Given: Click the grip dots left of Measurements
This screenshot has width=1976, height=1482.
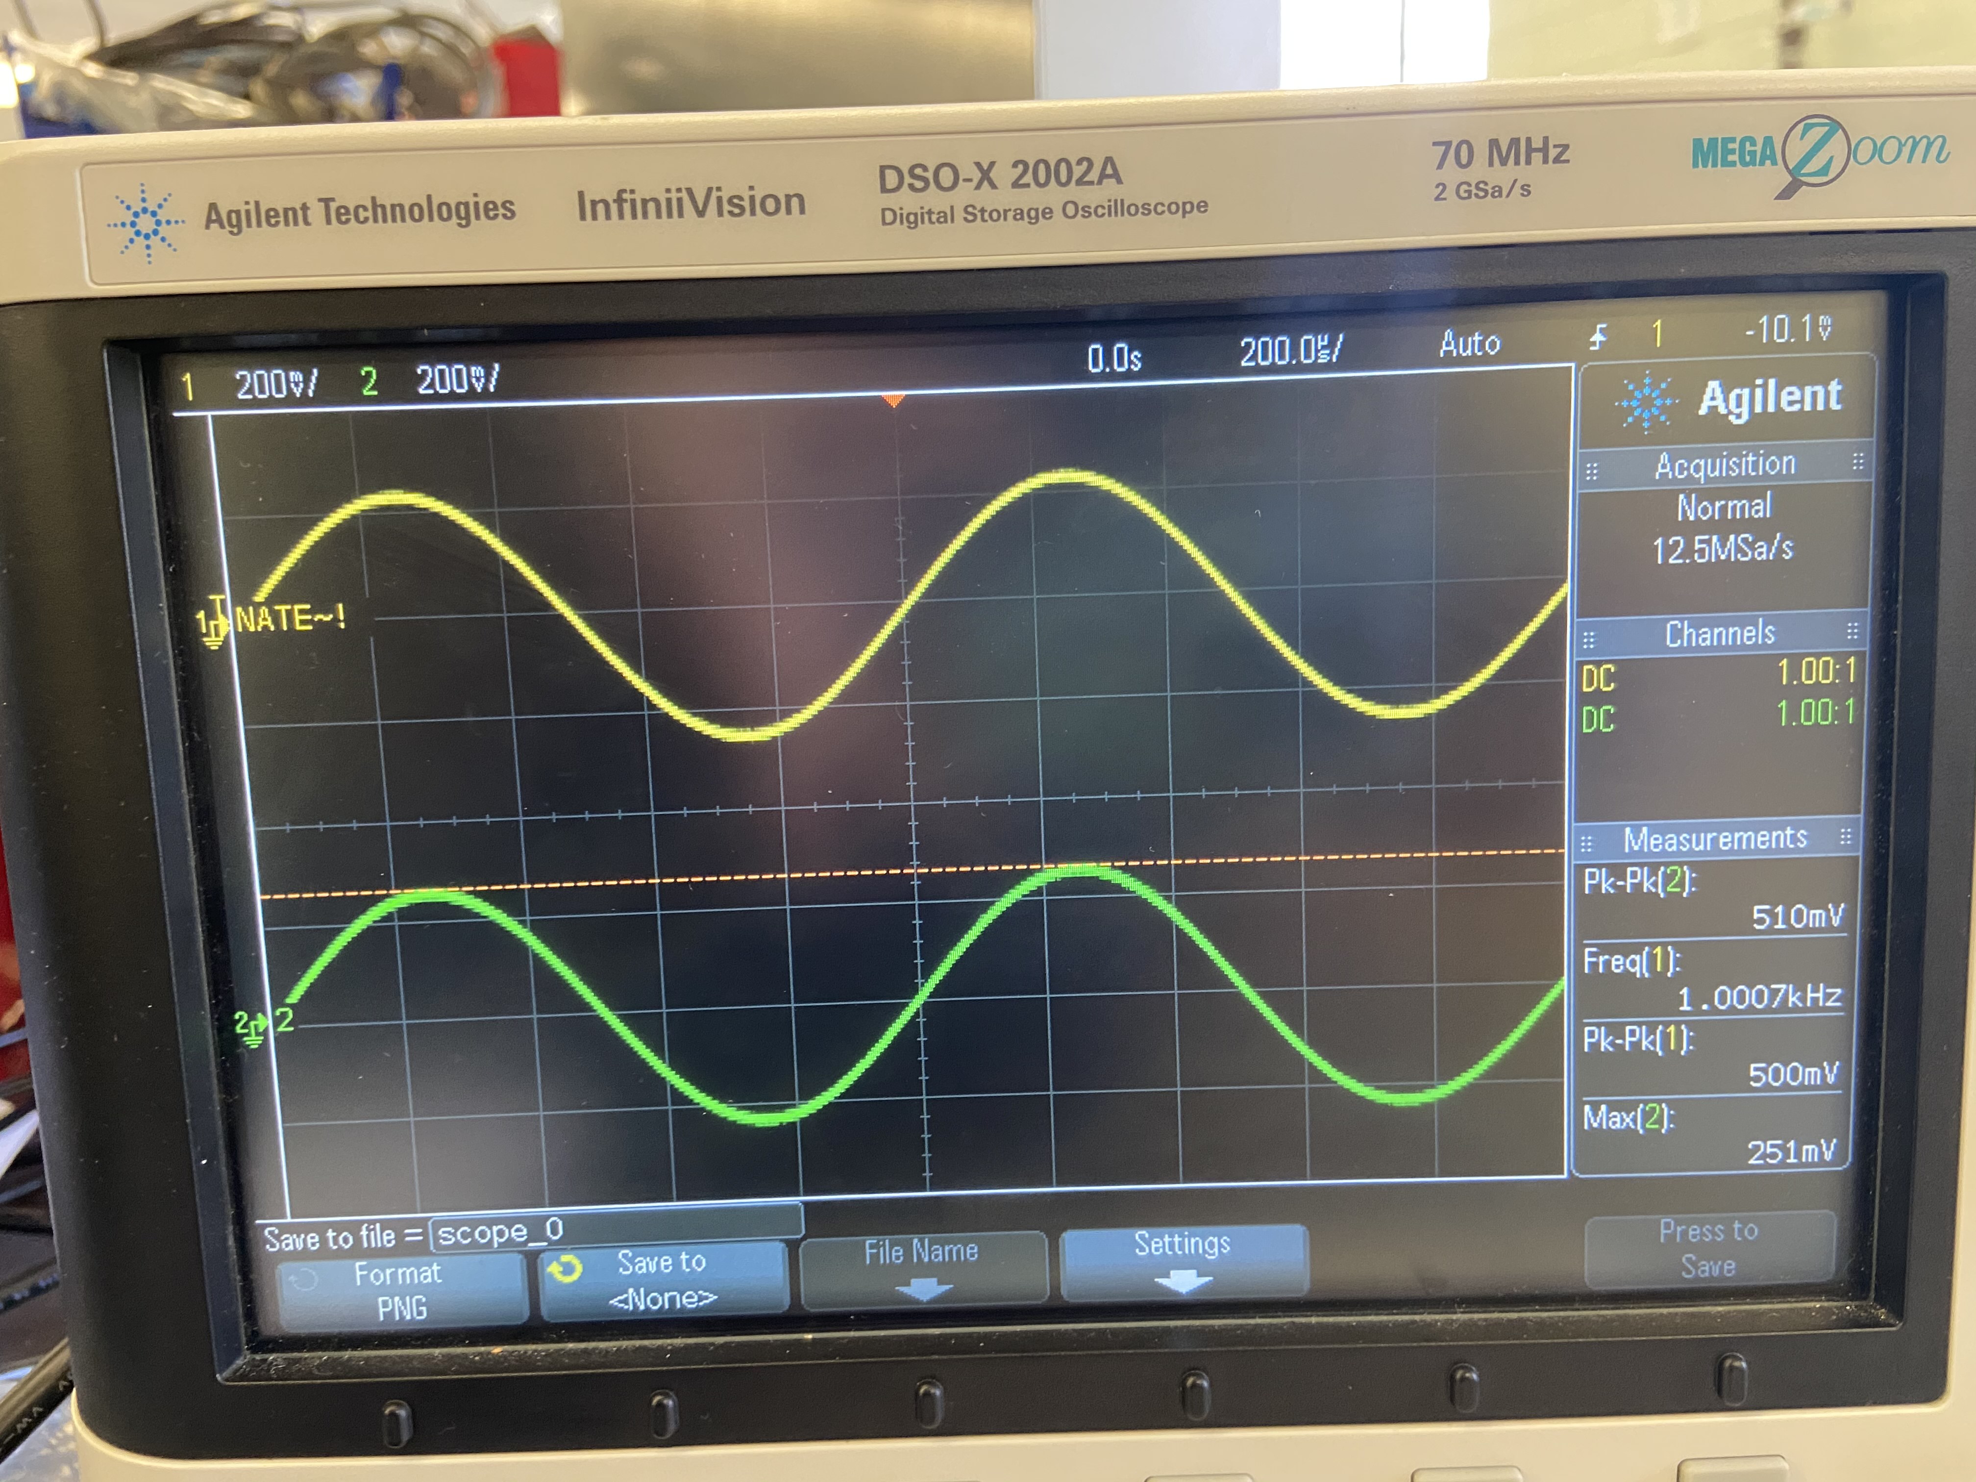Looking at the screenshot, I should click(1586, 844).
